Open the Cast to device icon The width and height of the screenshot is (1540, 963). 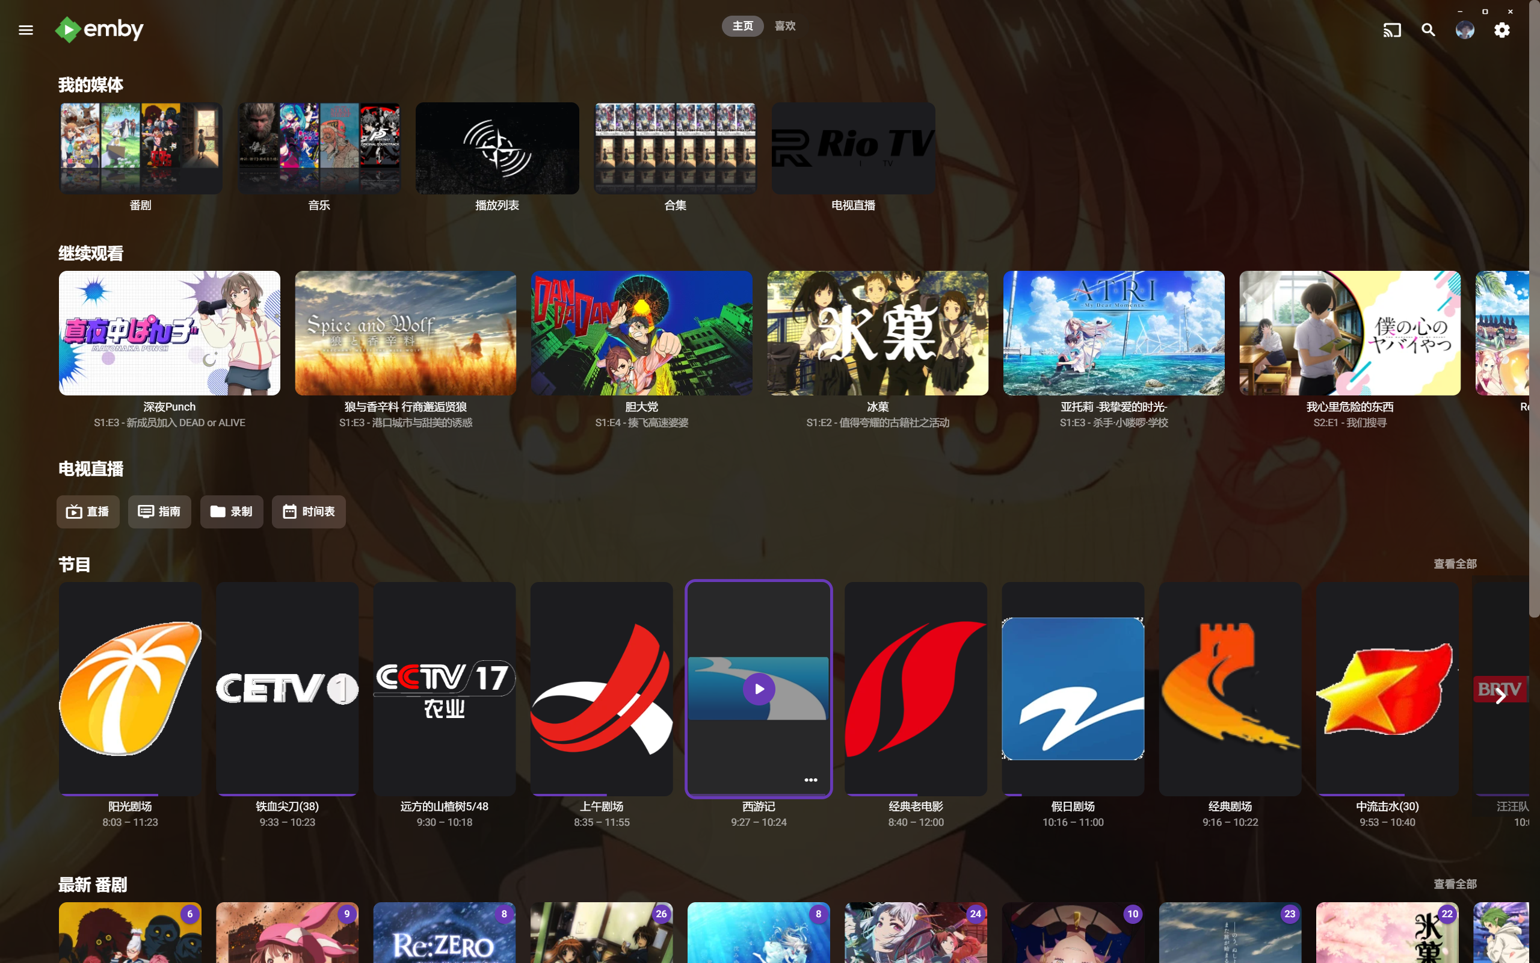pos(1392,30)
